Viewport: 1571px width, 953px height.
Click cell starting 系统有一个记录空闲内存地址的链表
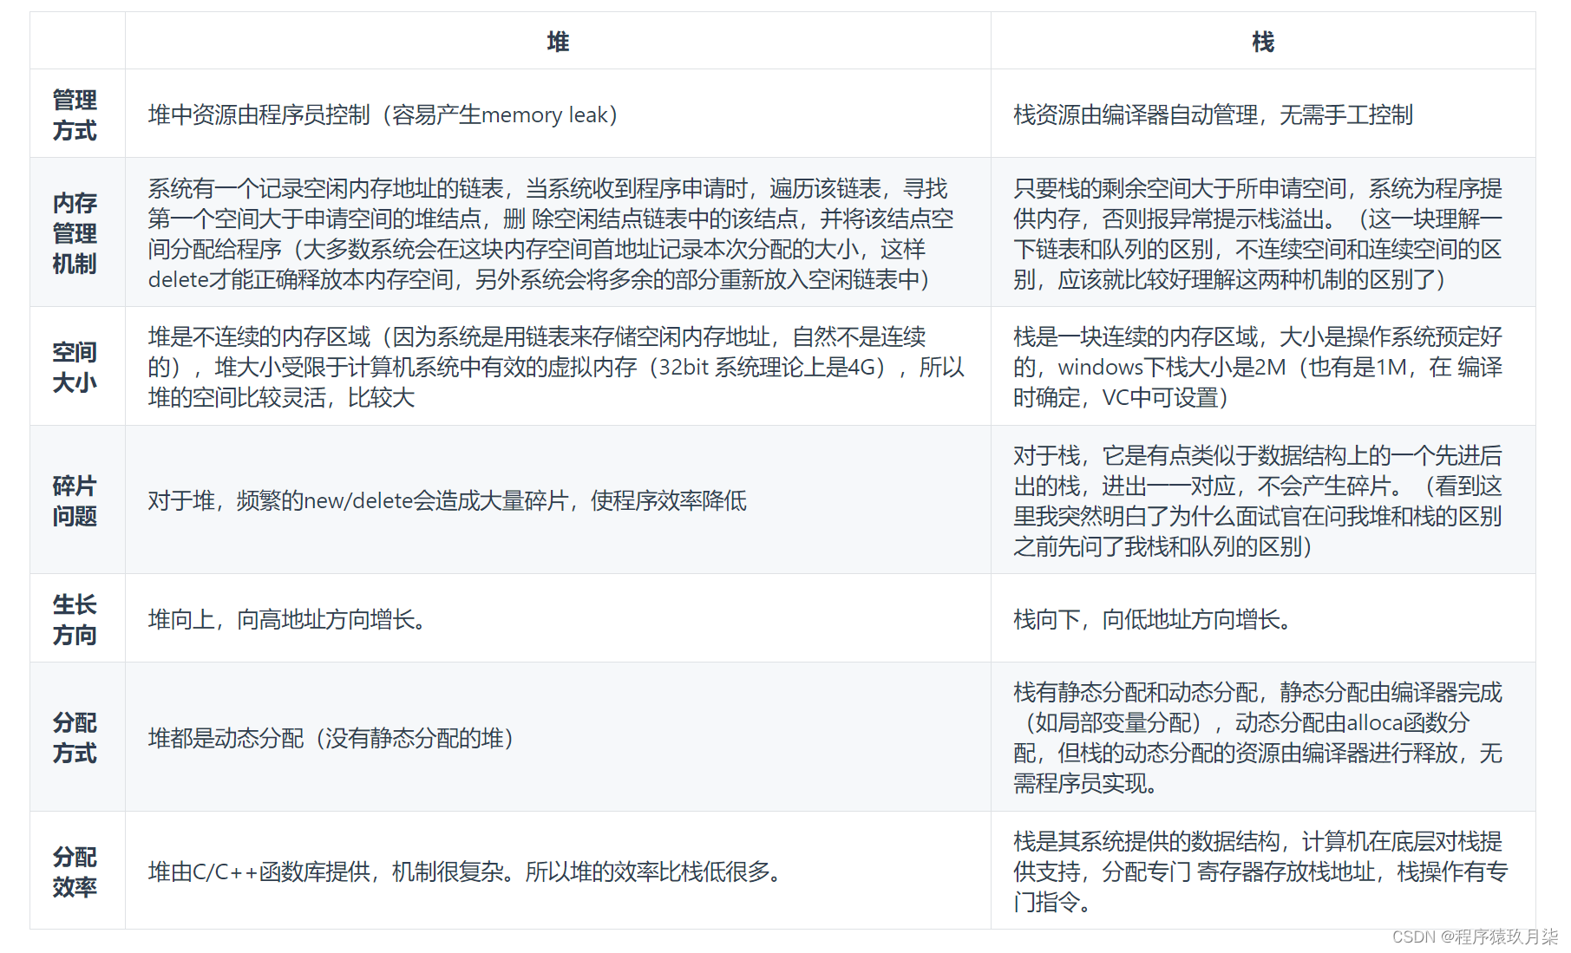[558, 233]
